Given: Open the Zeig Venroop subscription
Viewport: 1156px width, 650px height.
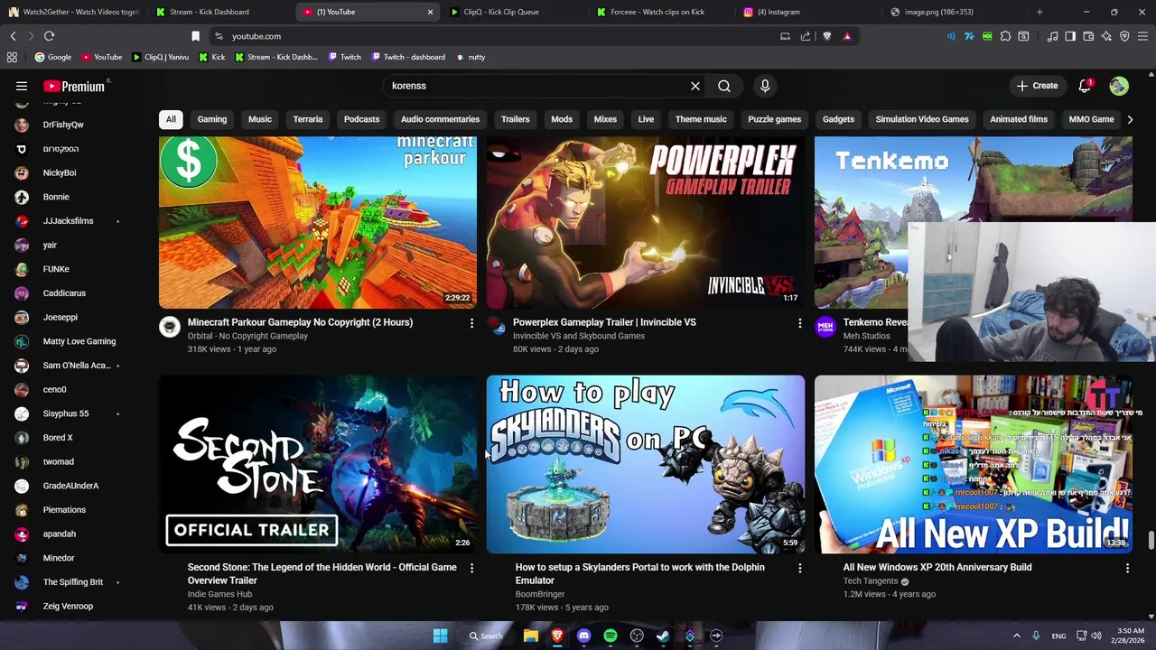Looking at the screenshot, I should point(68,606).
